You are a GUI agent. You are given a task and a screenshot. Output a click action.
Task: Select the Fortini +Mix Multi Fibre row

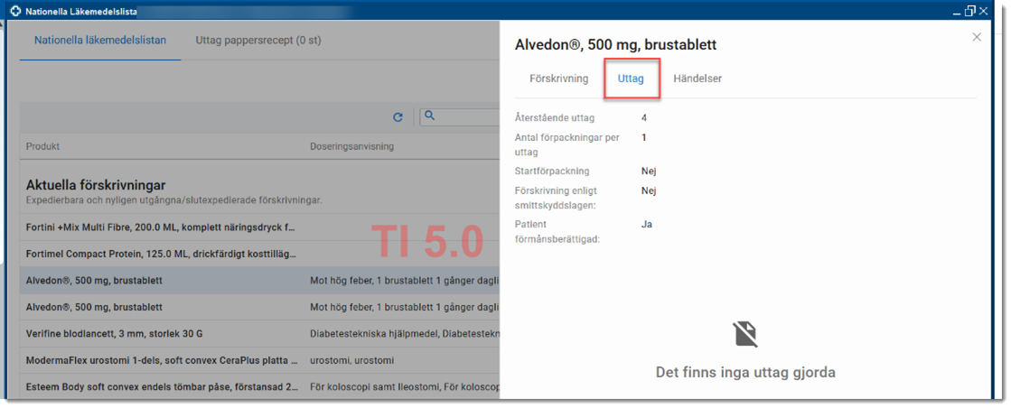tap(260, 227)
